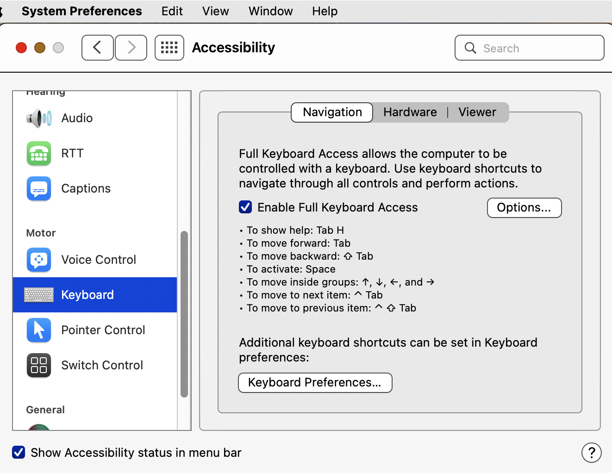Click the Keyboard icon in the sidebar
612x473 pixels.
[x=39, y=295]
